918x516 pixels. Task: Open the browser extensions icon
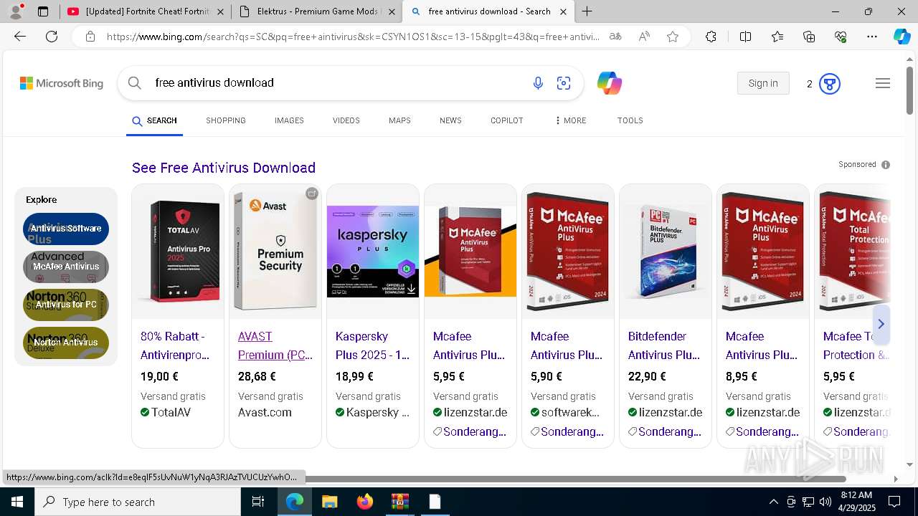[x=711, y=37]
